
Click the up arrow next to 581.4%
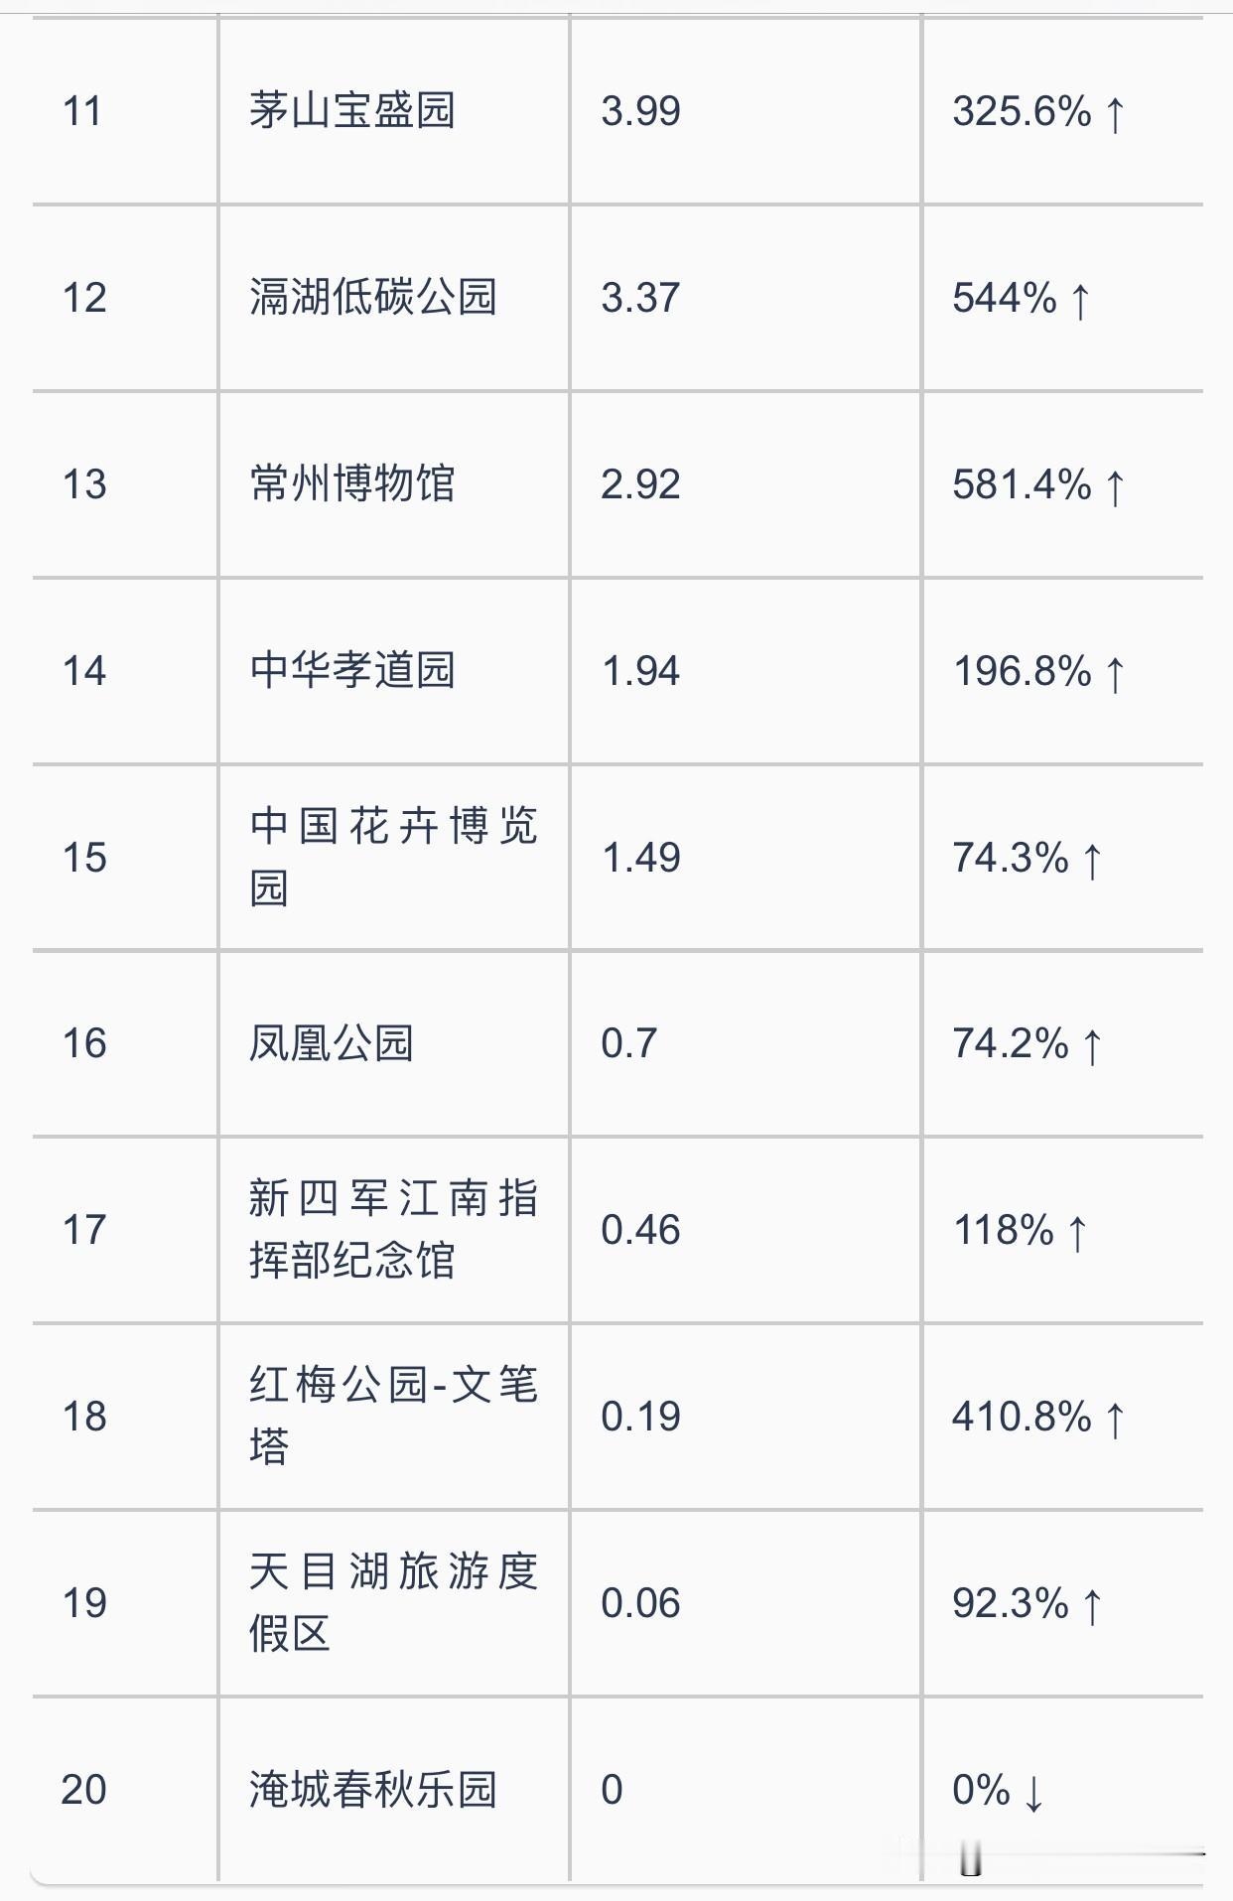click(x=1114, y=486)
